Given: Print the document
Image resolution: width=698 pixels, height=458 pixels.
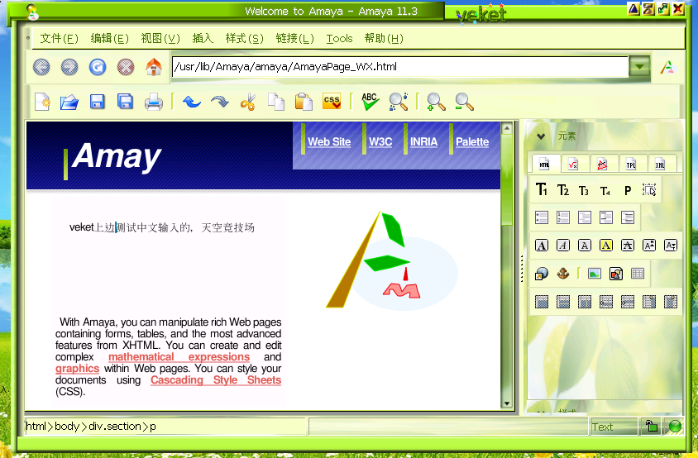Looking at the screenshot, I should point(154,102).
